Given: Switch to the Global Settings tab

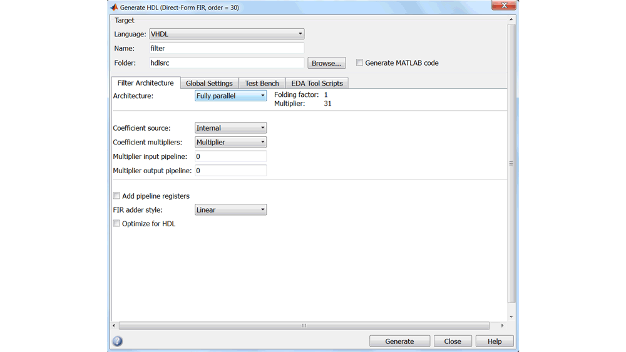Looking at the screenshot, I should coord(209,83).
